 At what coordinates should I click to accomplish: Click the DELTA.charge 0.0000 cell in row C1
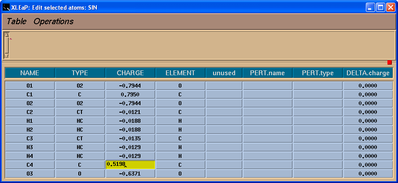[x=368, y=95]
